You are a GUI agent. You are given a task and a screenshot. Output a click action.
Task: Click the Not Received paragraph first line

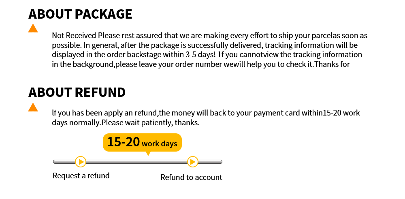coord(210,35)
